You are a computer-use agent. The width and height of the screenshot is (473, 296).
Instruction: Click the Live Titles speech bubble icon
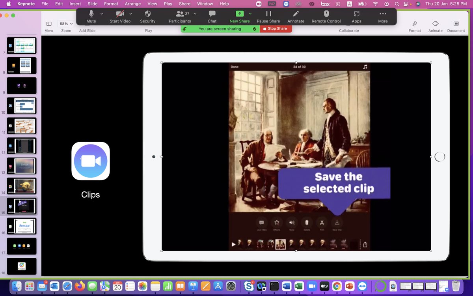click(x=261, y=223)
